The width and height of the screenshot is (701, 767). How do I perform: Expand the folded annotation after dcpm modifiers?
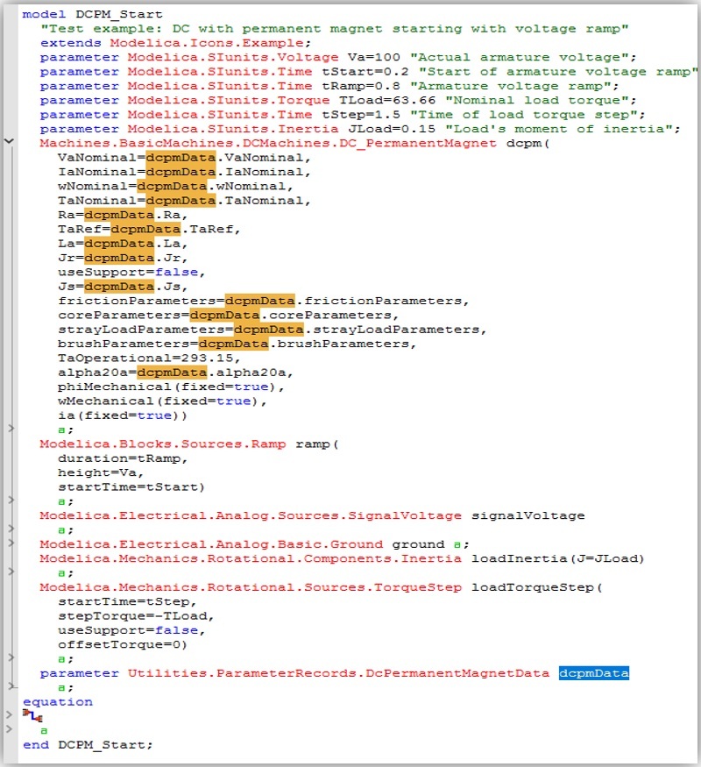pos(11,429)
